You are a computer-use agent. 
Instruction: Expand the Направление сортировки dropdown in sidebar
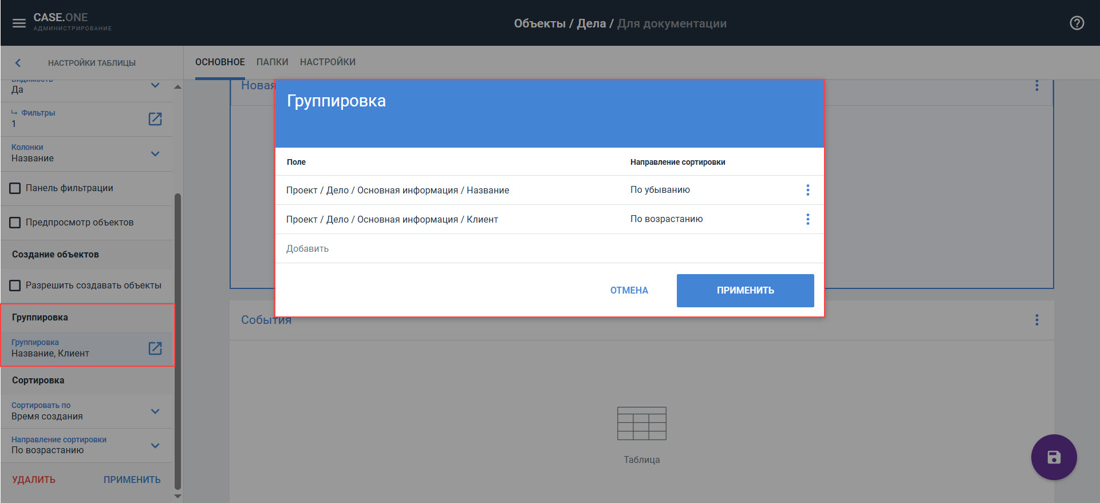[155, 446]
